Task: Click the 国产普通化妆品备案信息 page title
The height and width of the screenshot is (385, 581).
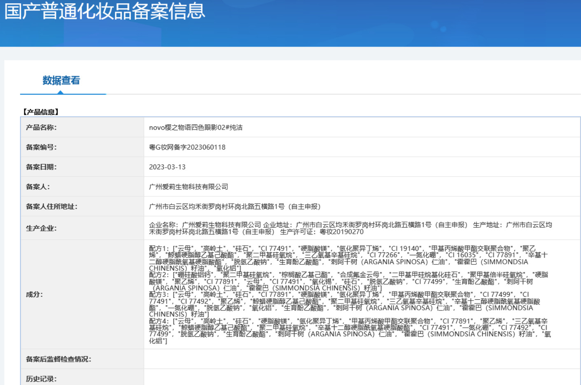Action: click(105, 11)
